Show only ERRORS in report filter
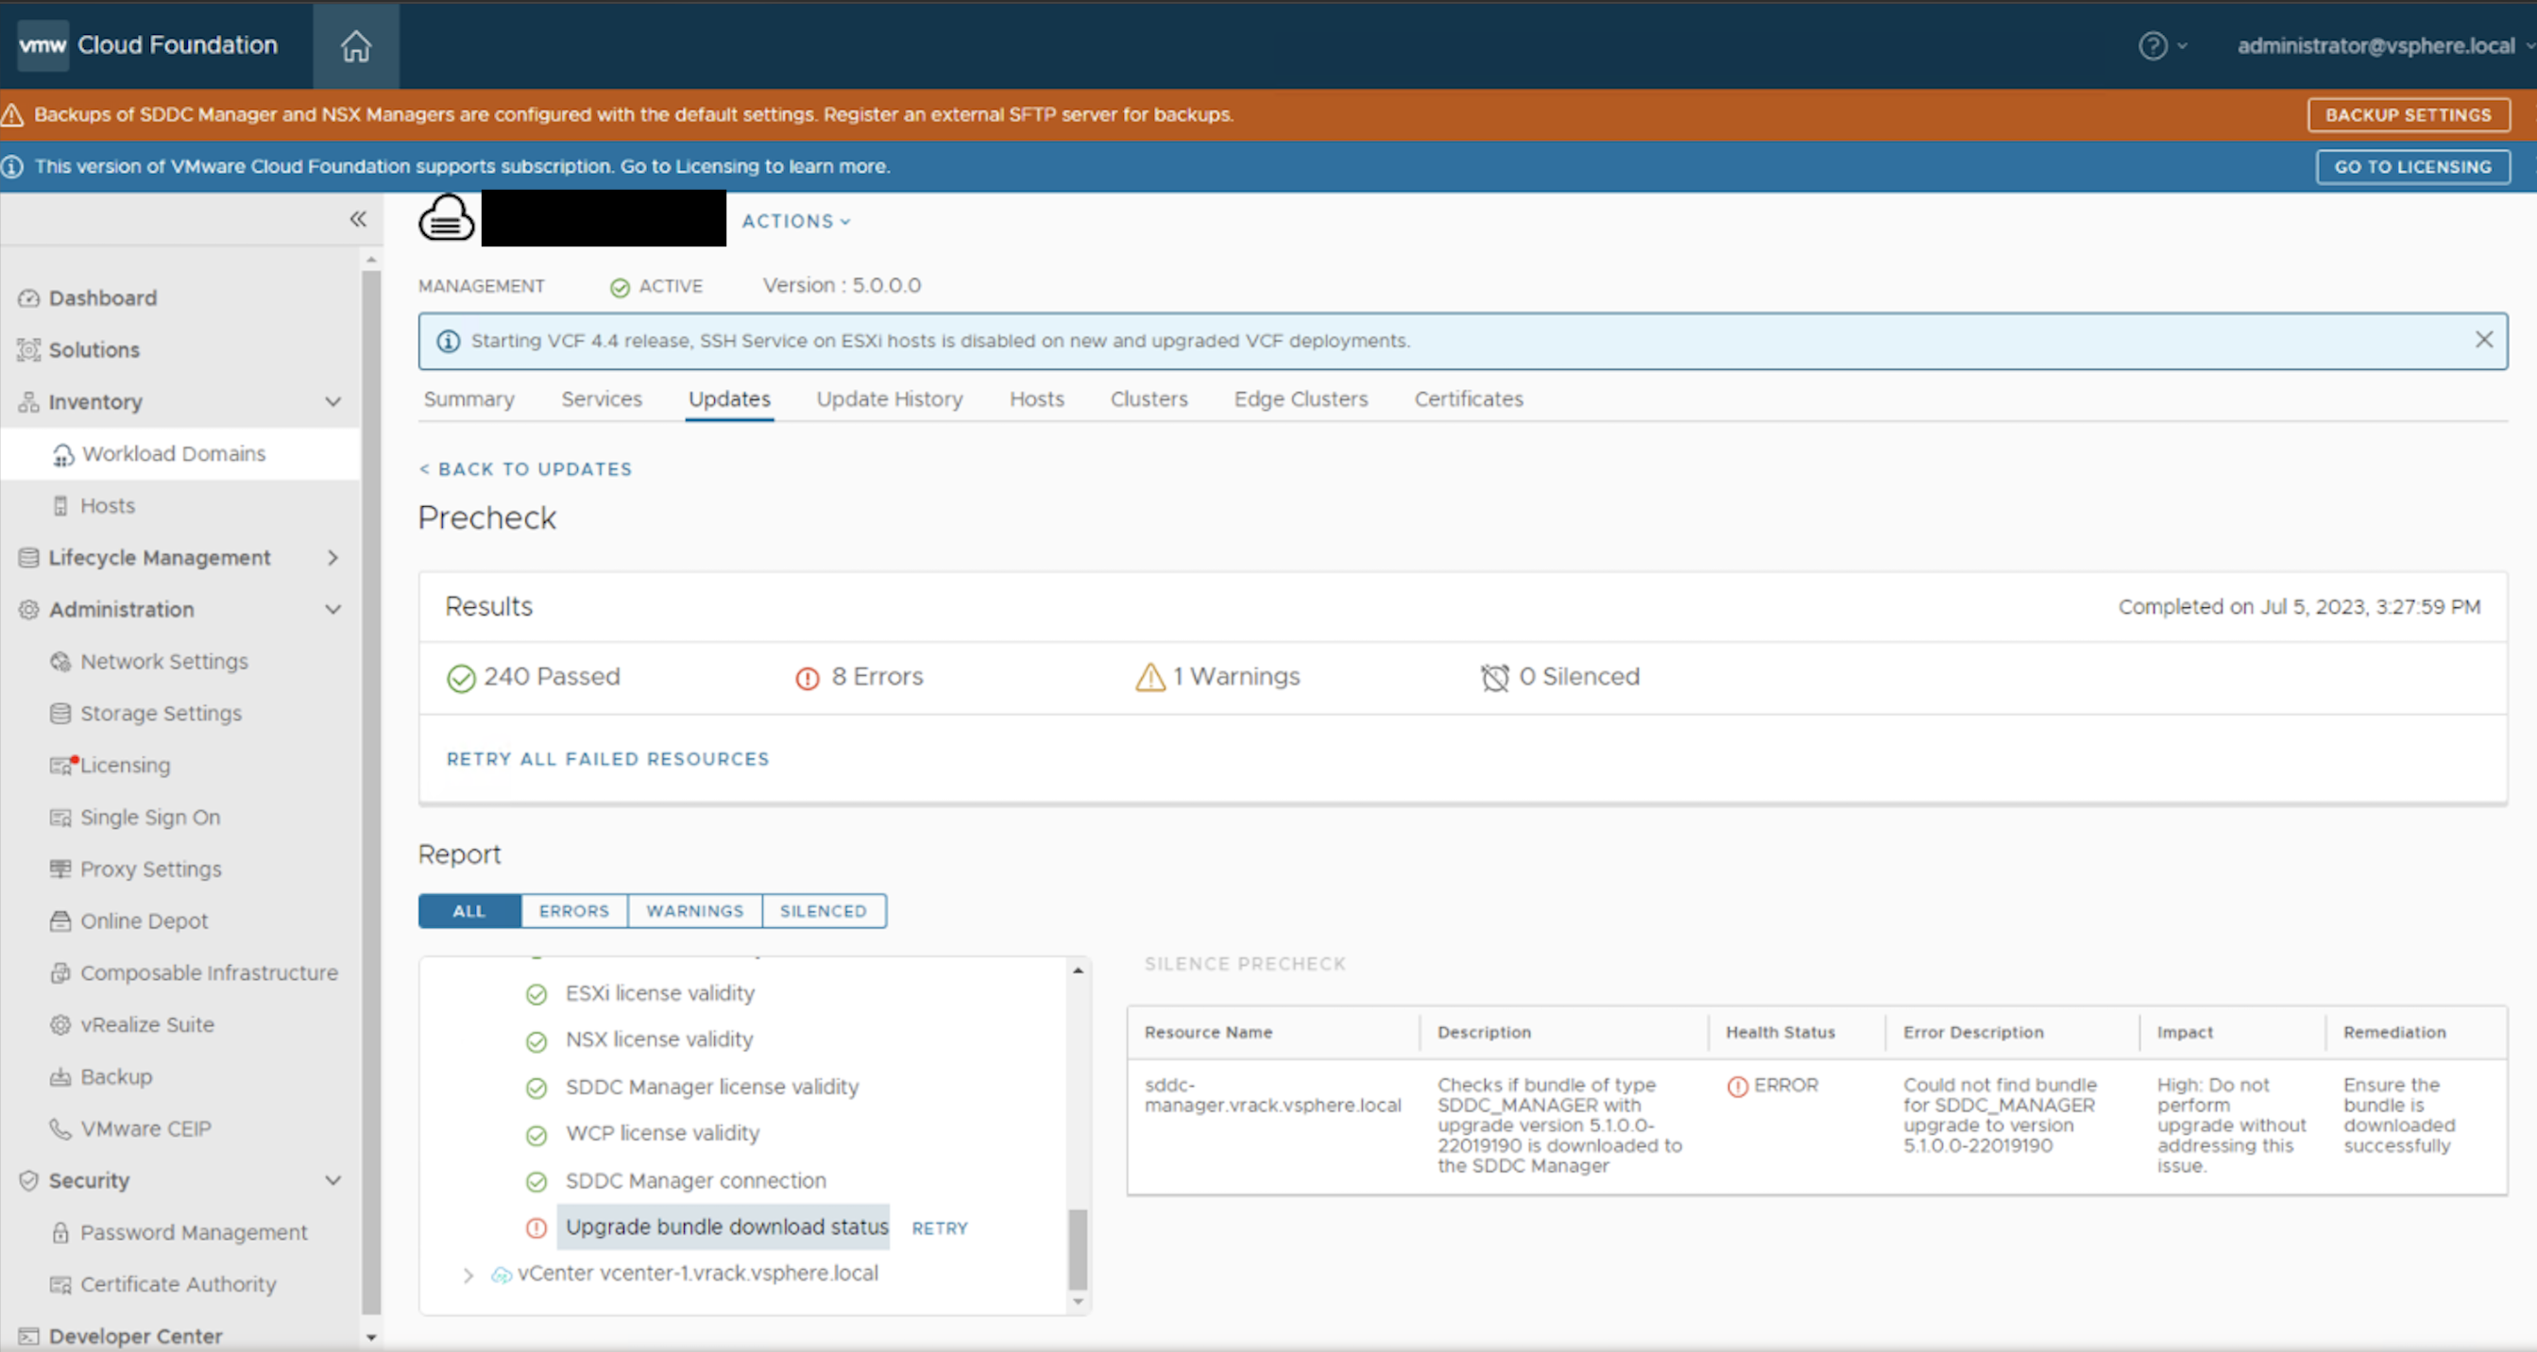2537x1352 pixels. point(573,911)
